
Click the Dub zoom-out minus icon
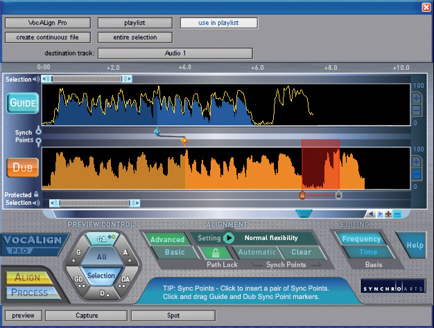tap(416, 174)
